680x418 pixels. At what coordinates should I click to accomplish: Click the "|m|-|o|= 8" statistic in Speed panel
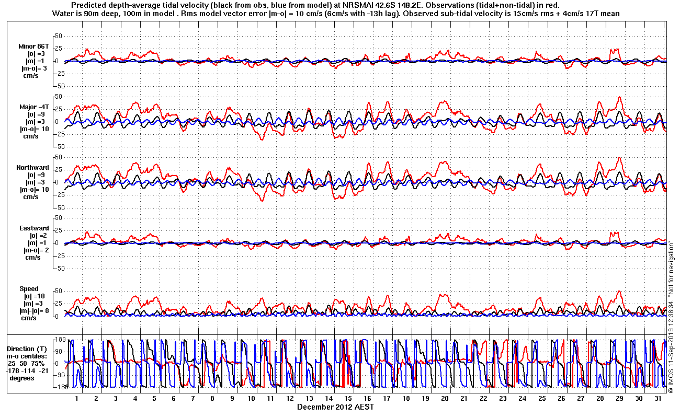35,310
